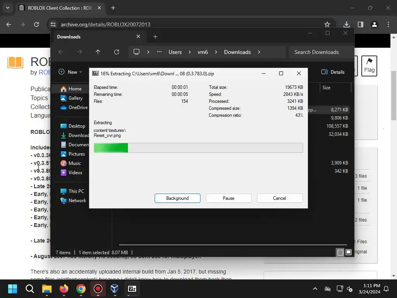Click Users in the Explorer breadcrumb
This screenshot has width=397, height=298.
pos(175,52)
